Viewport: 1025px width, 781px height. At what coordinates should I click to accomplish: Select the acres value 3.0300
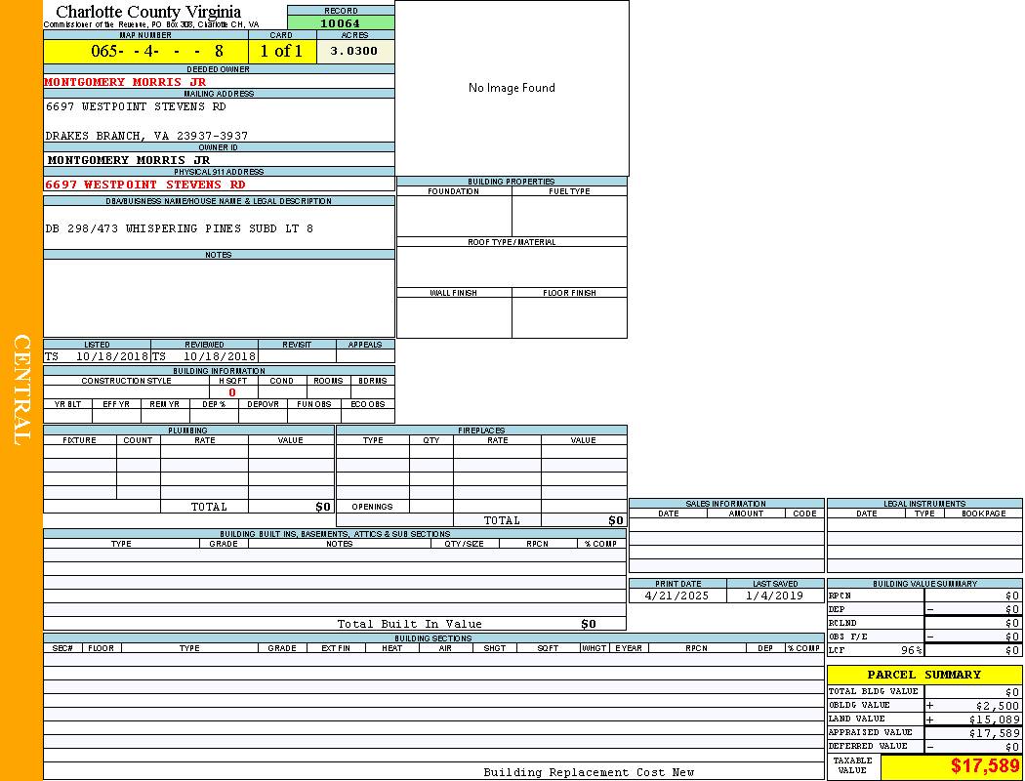(354, 51)
